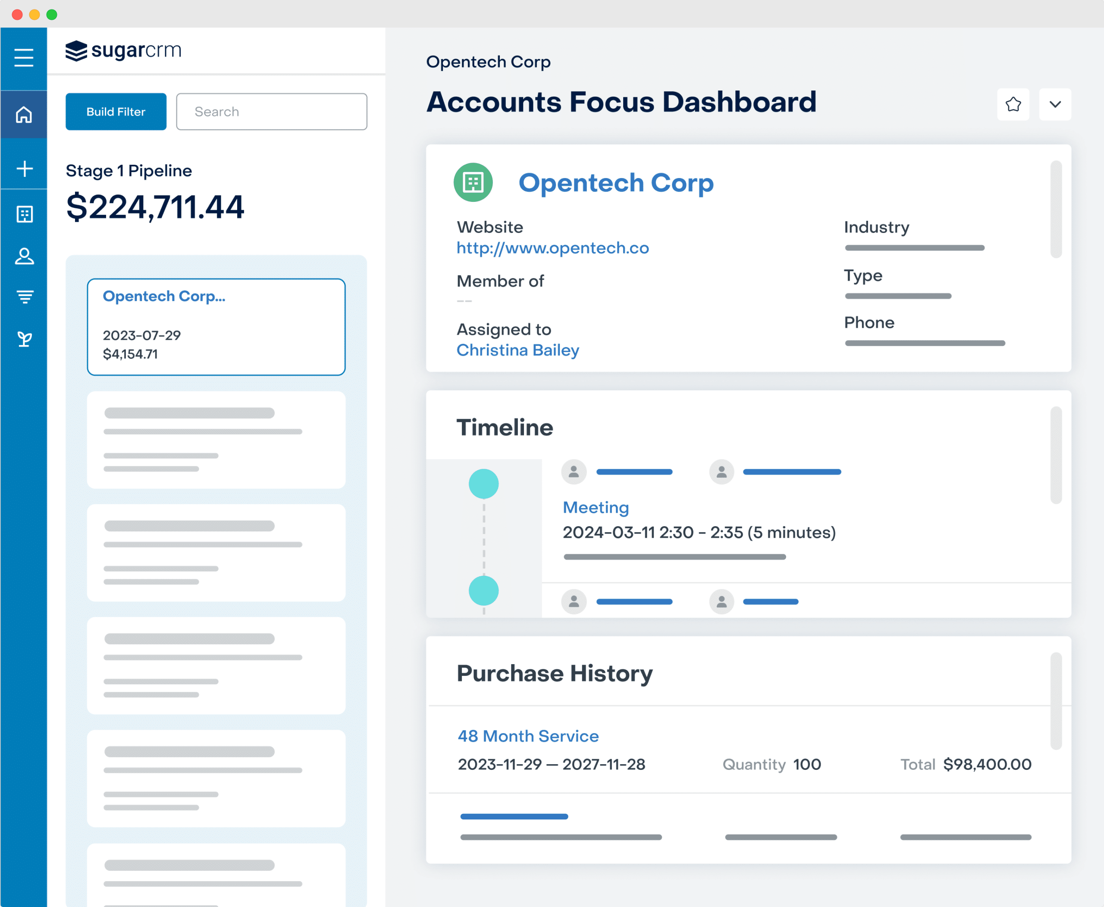Screen dimensions: 1104x907
Task: Click the Phone field label
Action: coord(869,323)
